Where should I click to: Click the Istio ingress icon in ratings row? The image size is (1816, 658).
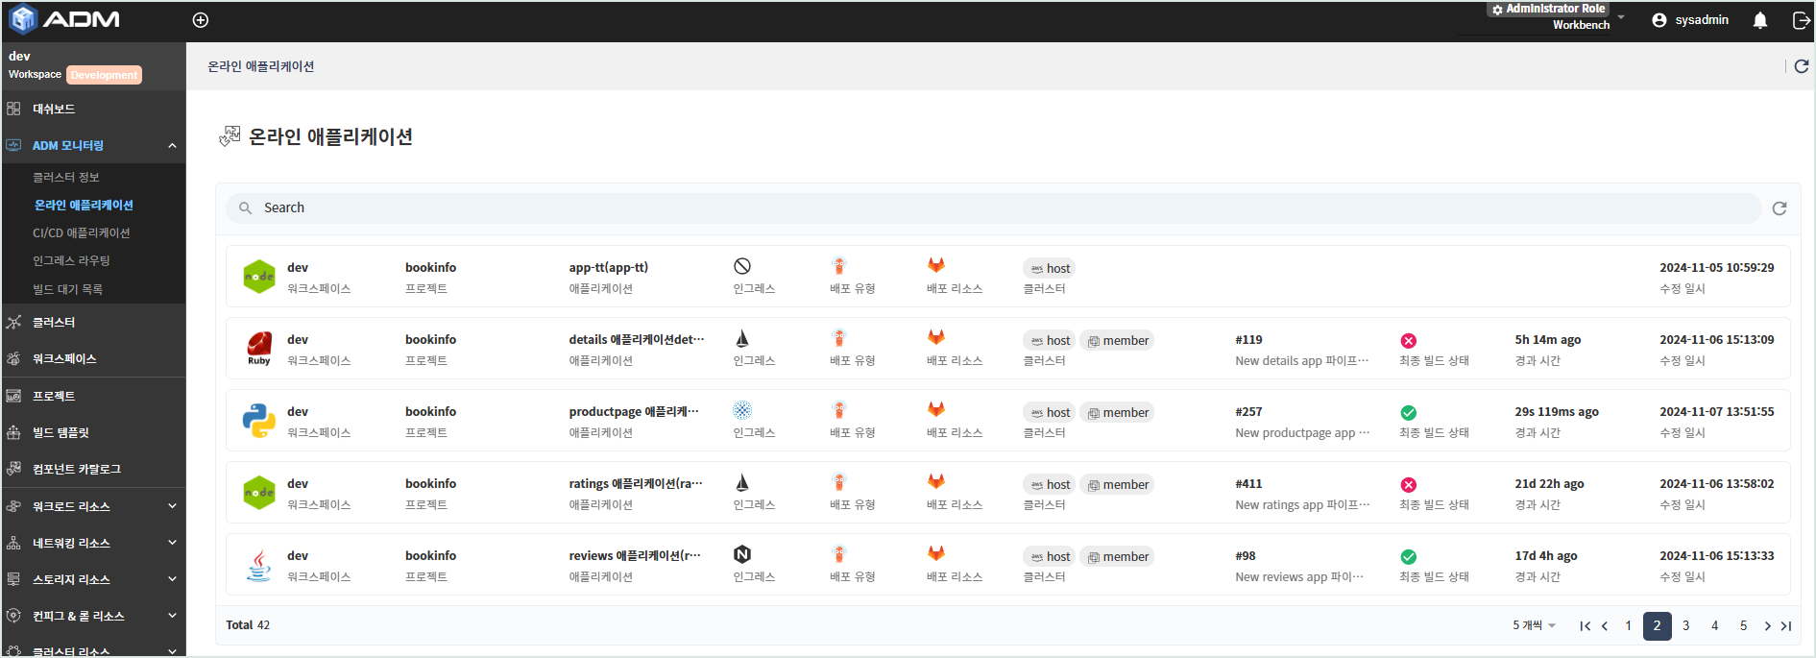click(x=742, y=482)
